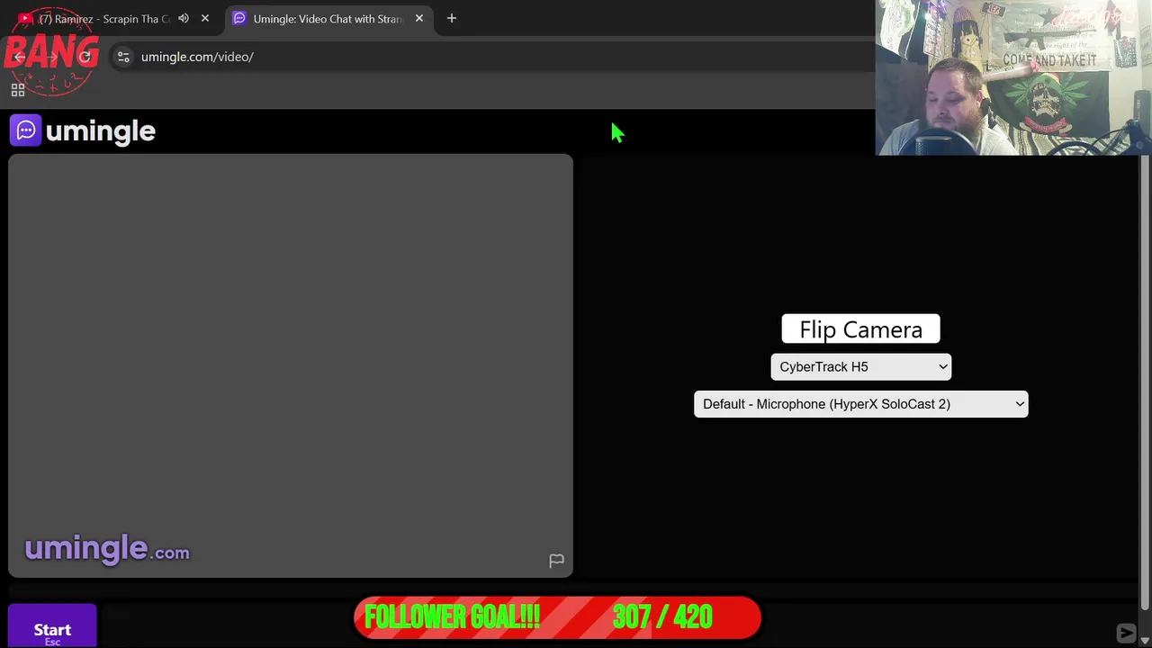Viewport: 1152px width, 648px height.
Task: Click the umingle chat bubble logo icon
Action: pyautogui.click(x=26, y=130)
